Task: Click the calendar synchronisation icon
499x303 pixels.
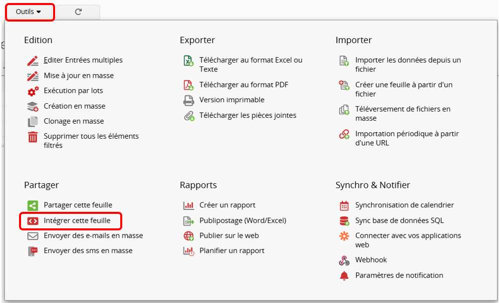Action: (x=344, y=205)
